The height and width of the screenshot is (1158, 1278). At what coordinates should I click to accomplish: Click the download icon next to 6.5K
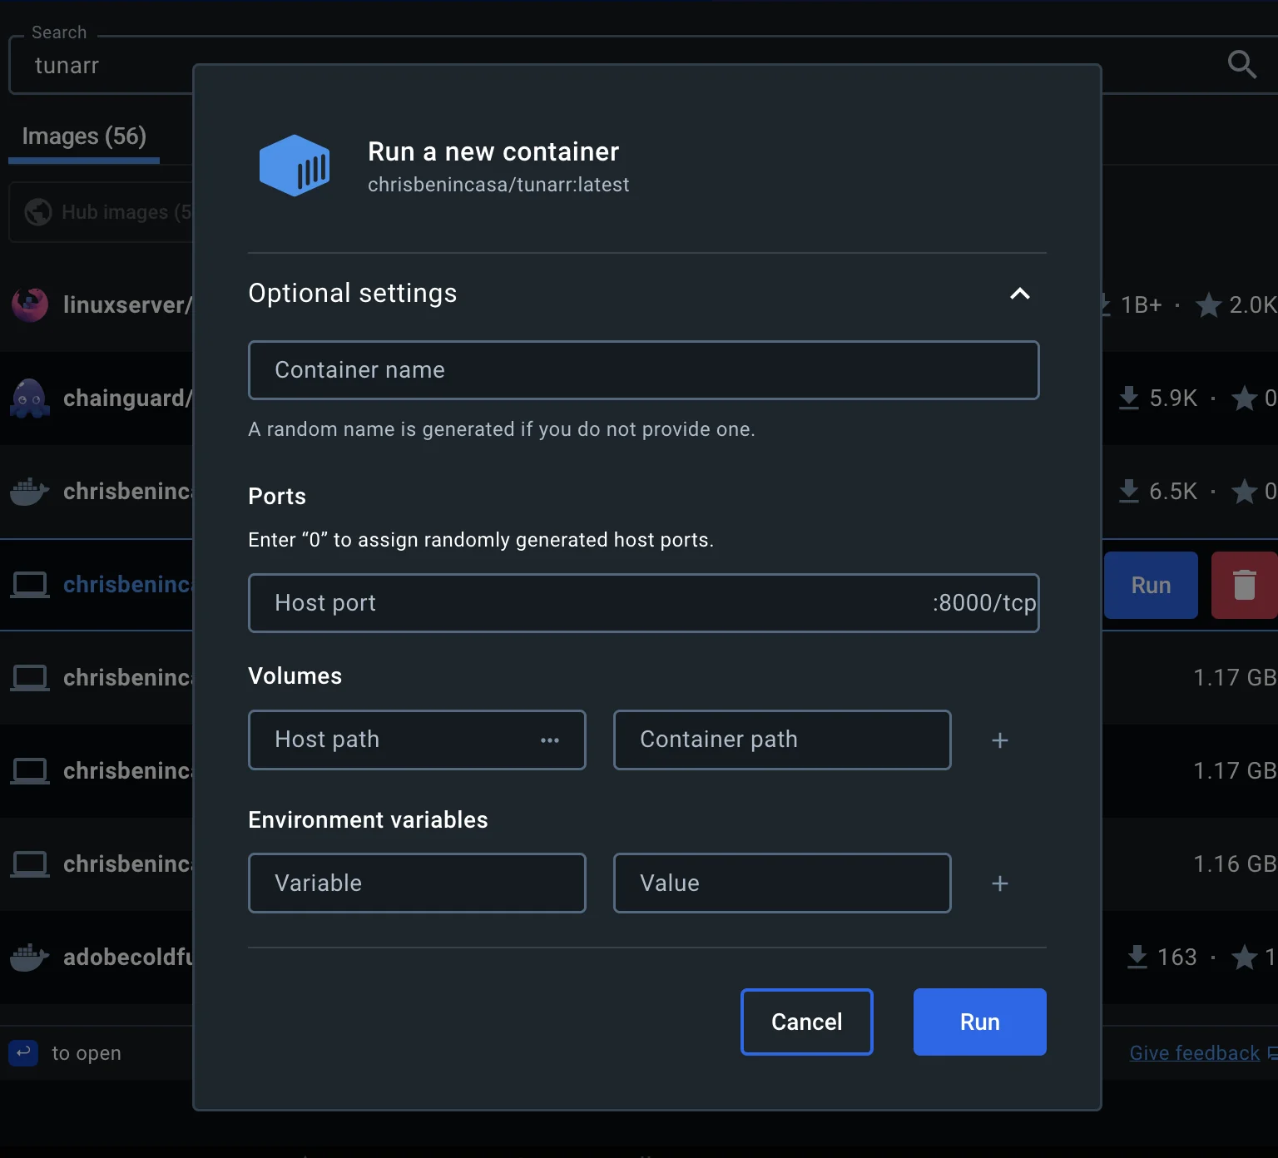1128,491
